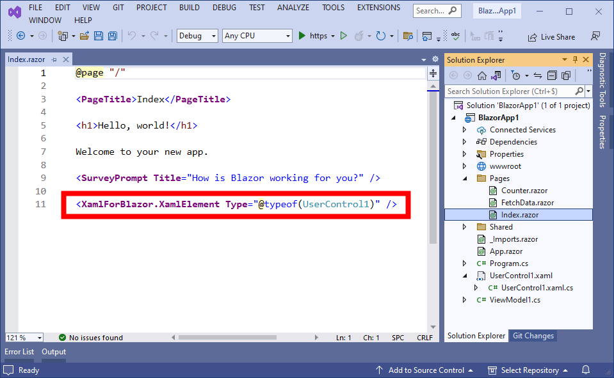Image resolution: width=614 pixels, height=378 pixels.
Task: Open the DEBUG menu
Action: [x=224, y=7]
